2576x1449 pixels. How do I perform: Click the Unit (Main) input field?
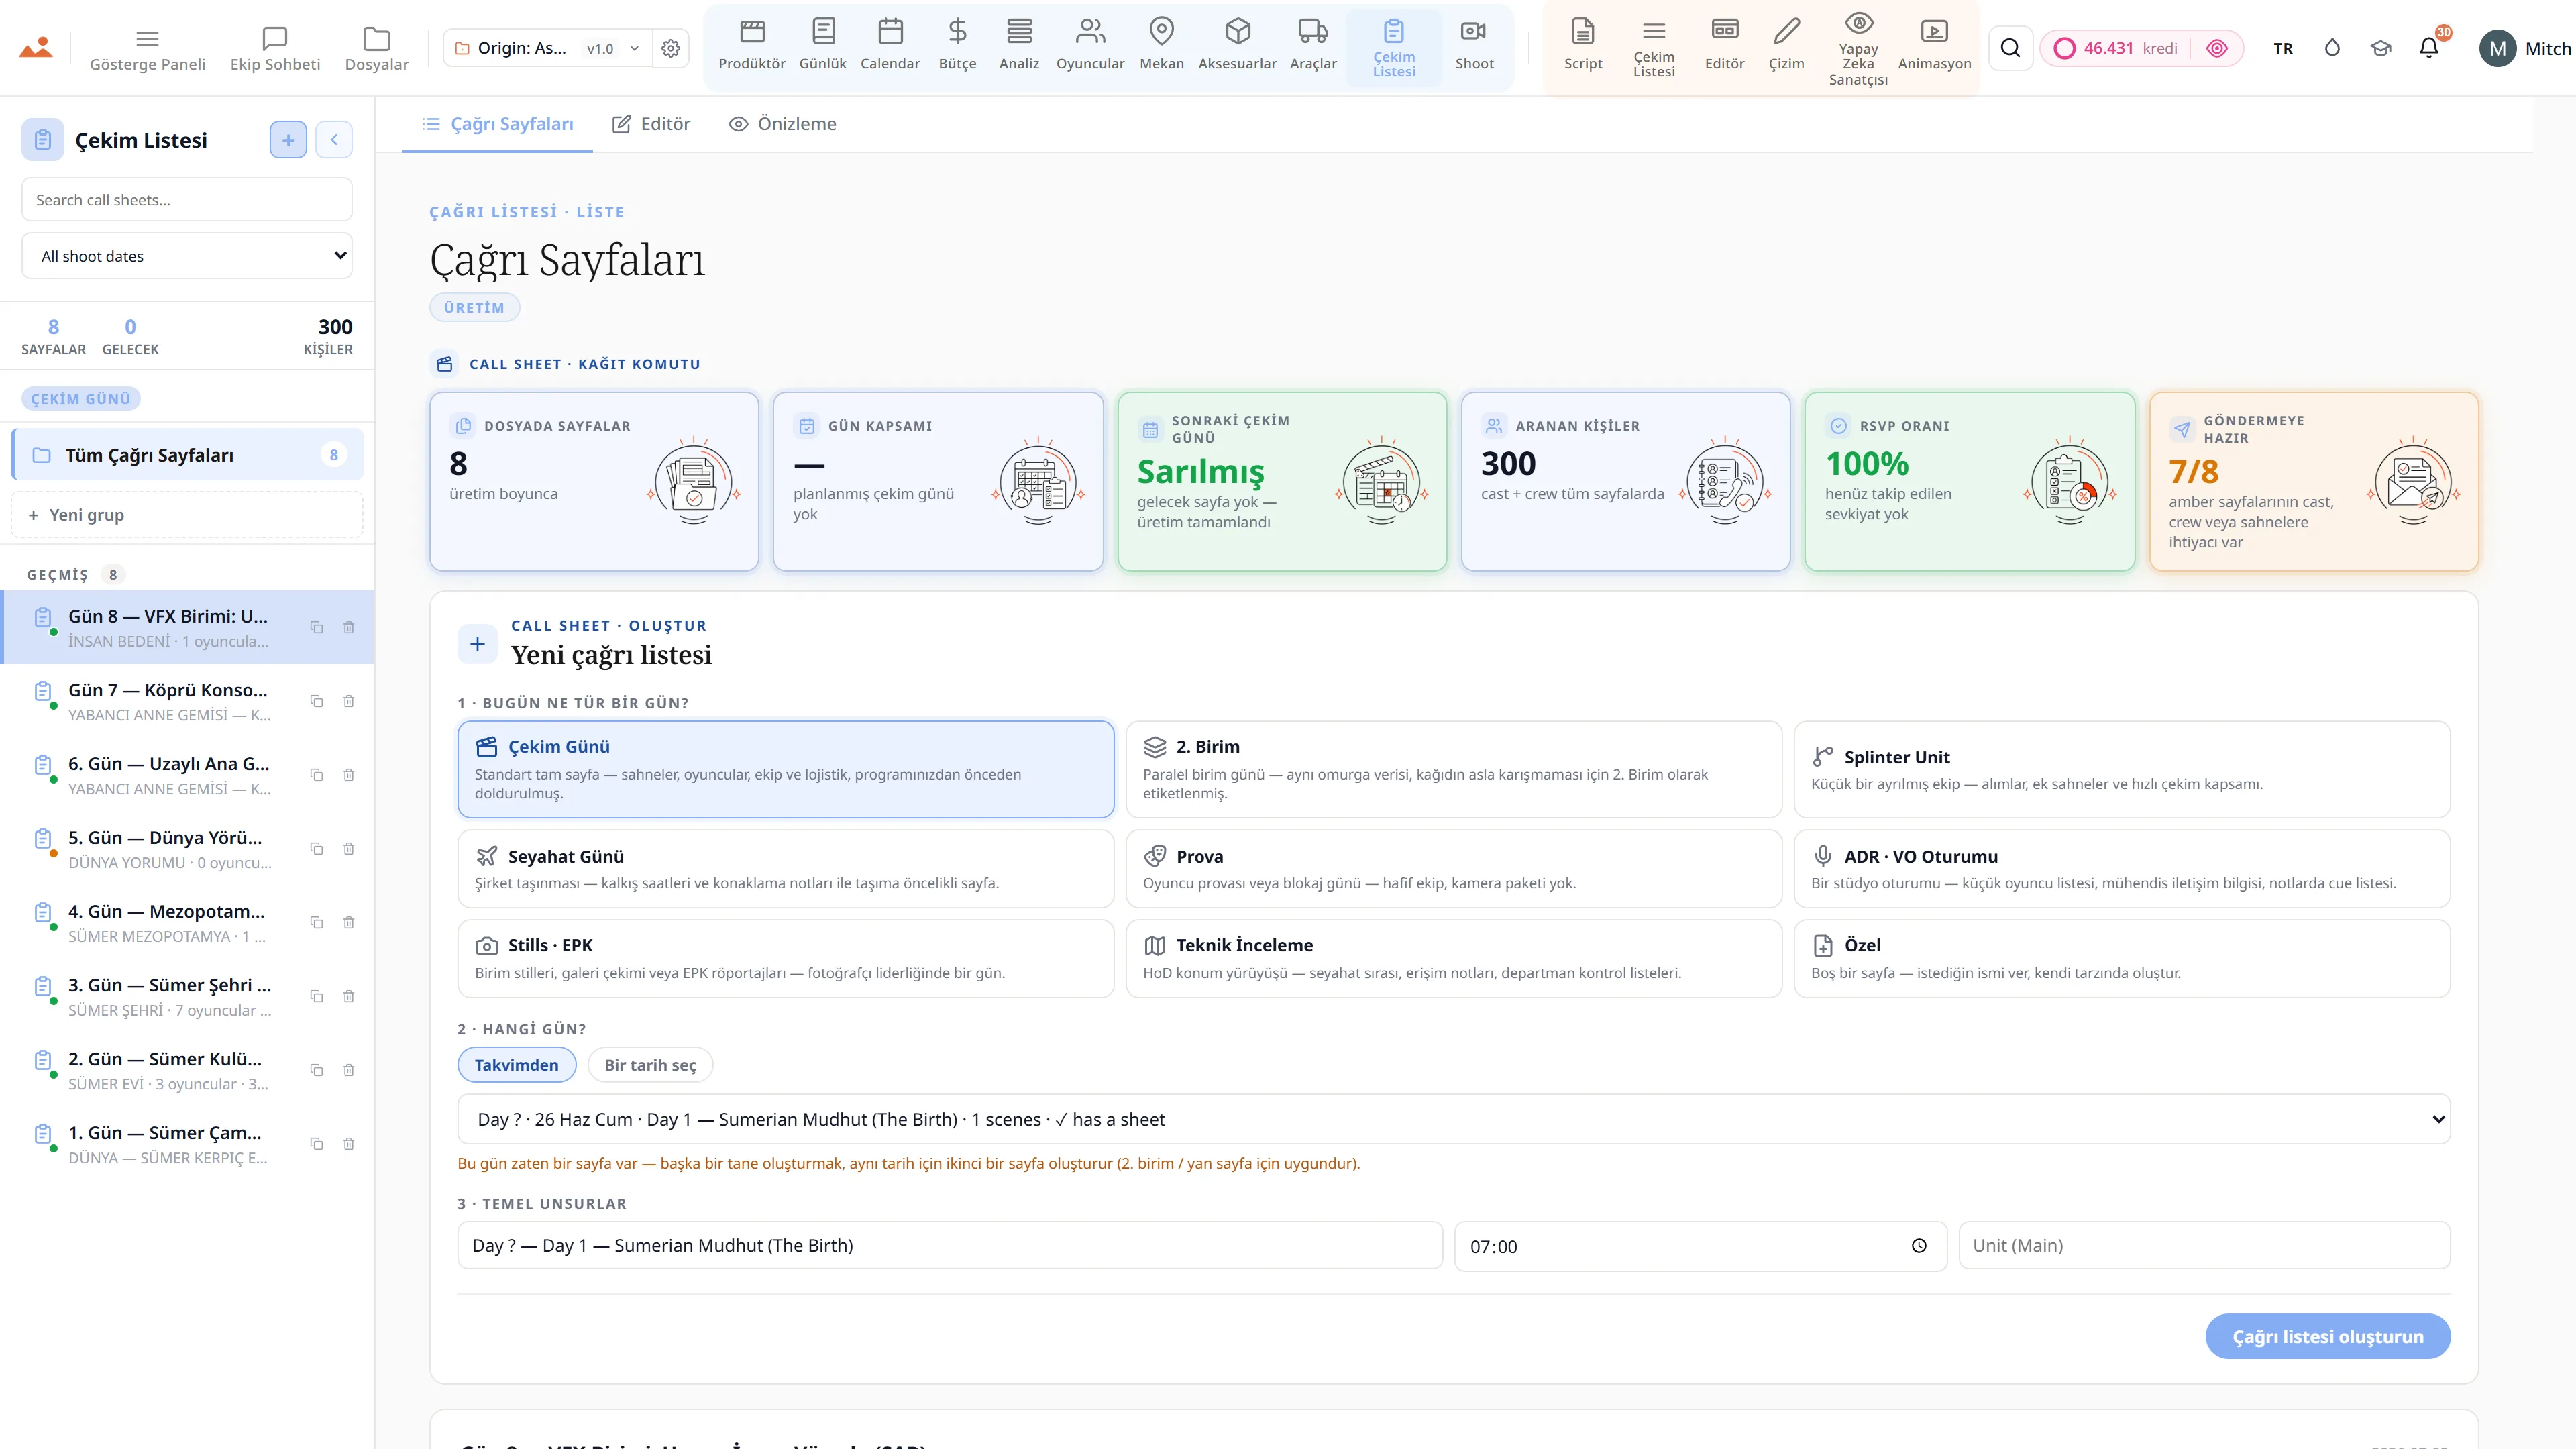pyautogui.click(x=2204, y=1246)
